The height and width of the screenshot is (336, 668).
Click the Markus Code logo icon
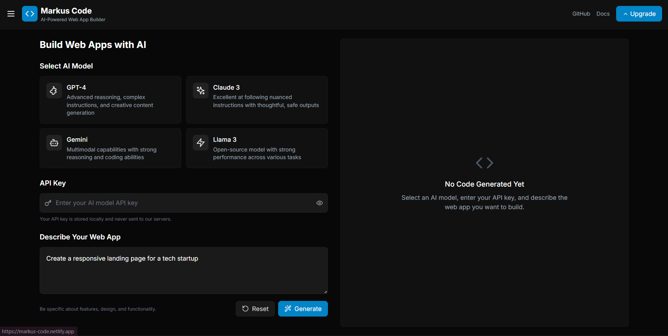pos(30,14)
